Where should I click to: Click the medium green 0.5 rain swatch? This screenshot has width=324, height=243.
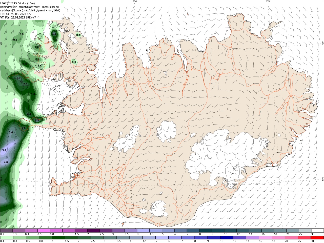pos(32,238)
